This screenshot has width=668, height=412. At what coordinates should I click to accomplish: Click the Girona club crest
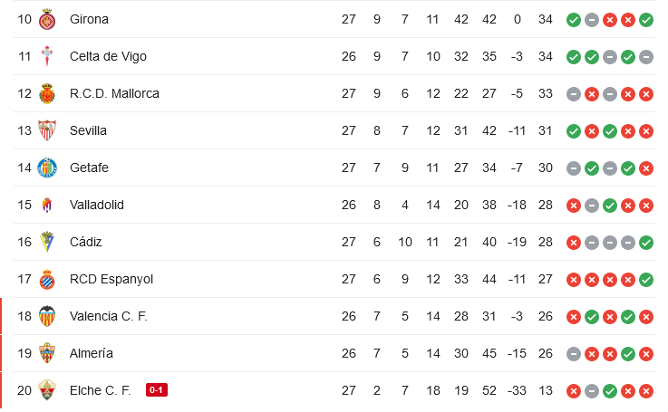click(47, 20)
